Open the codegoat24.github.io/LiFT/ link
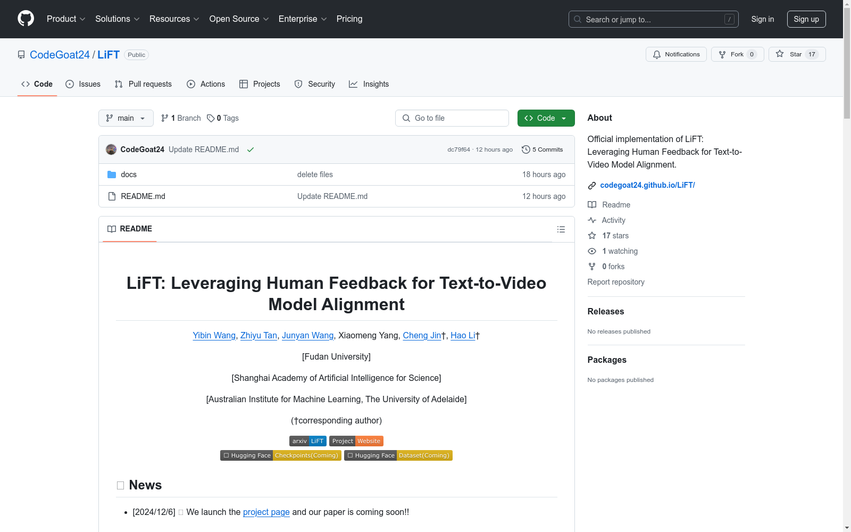The height and width of the screenshot is (532, 851). click(x=648, y=185)
